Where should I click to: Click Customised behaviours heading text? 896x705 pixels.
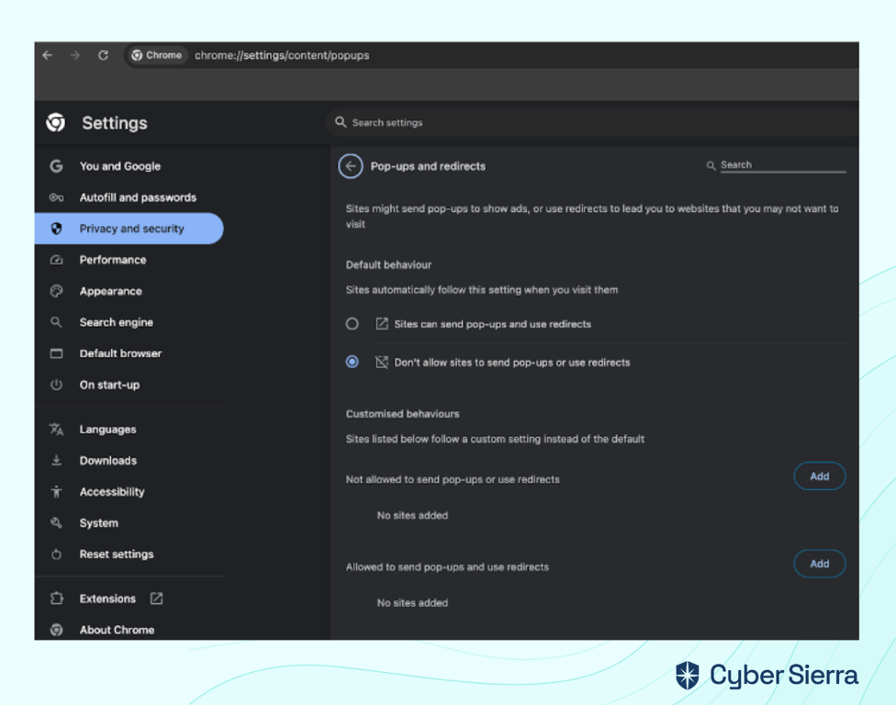[x=402, y=414]
